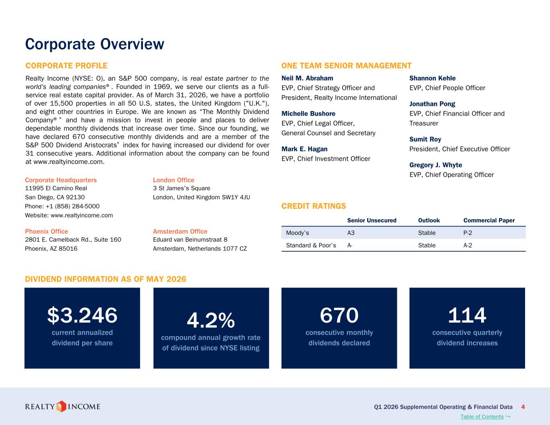Image resolution: width=550 pixels, height=425 pixels.
Task: Click the $3.246 dividend per share figure
Action: (82, 315)
